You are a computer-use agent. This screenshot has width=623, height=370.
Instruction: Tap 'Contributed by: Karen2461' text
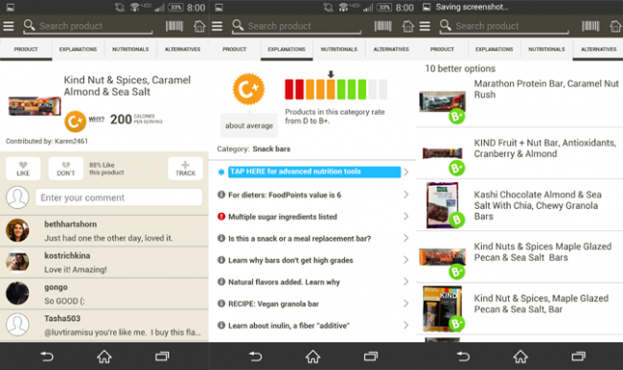coord(47,141)
